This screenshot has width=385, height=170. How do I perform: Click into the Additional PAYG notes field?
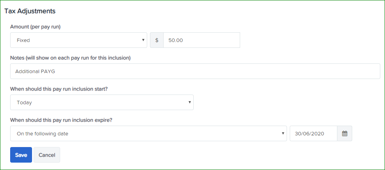click(195, 71)
